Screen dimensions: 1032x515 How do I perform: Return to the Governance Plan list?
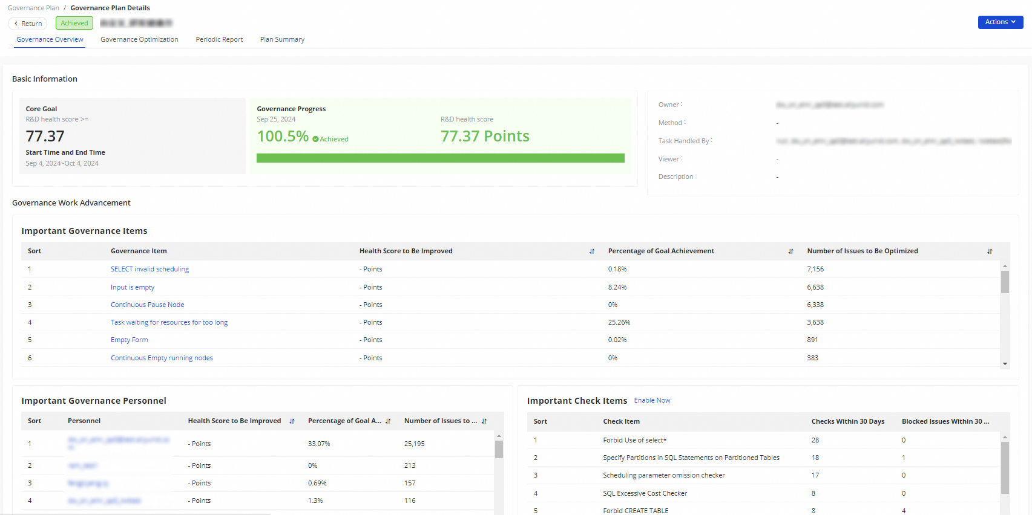pos(28,24)
